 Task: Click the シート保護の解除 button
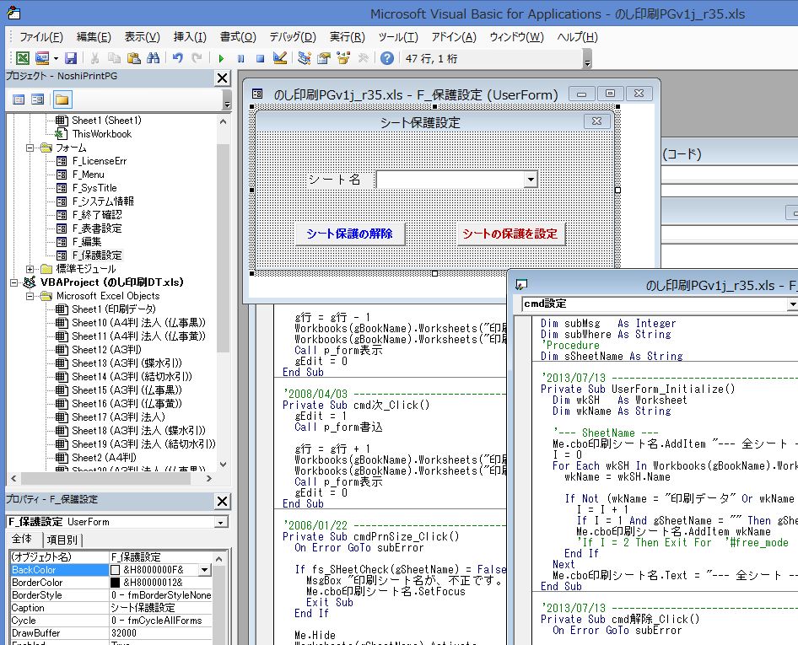tap(349, 234)
